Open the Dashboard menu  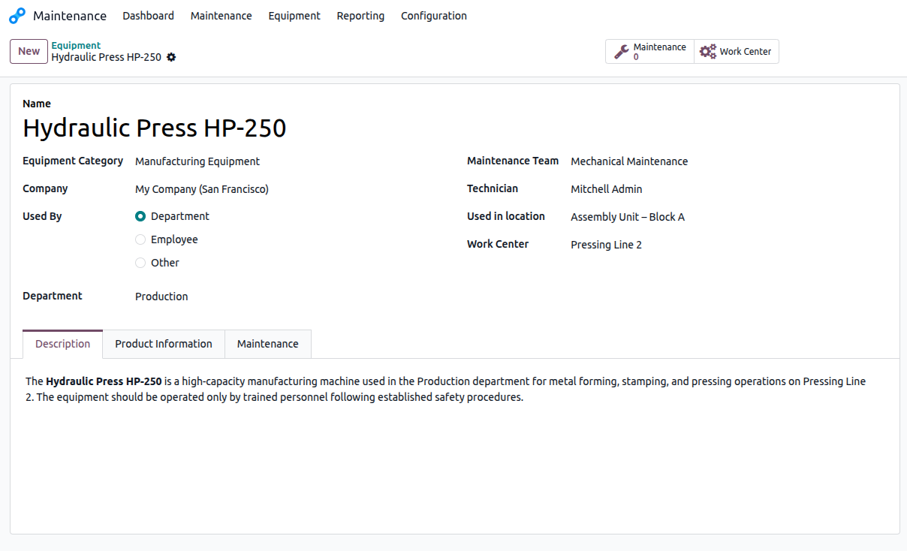pos(148,16)
